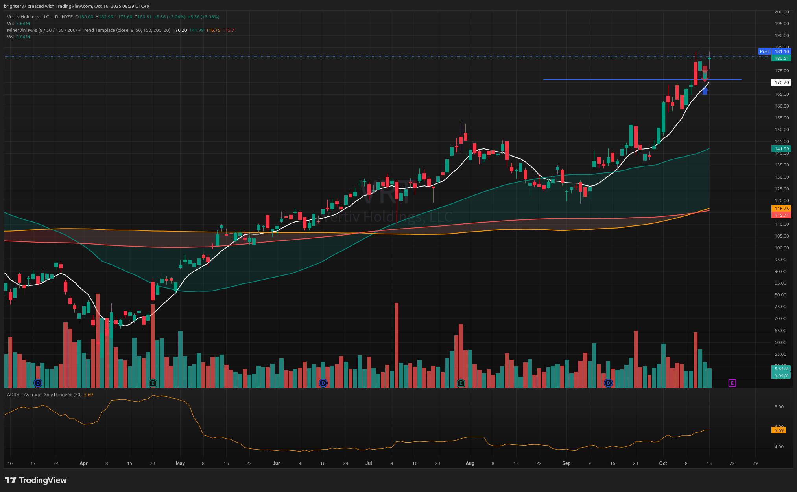Click the white 170.20 MA price label
The image size is (797, 492).
click(781, 82)
